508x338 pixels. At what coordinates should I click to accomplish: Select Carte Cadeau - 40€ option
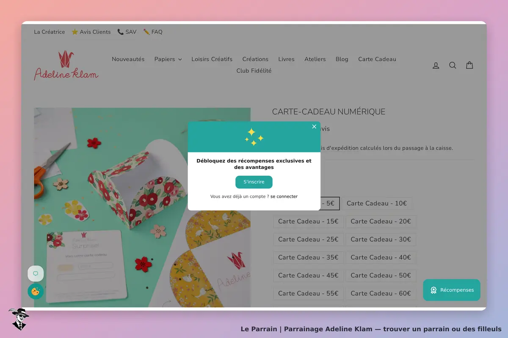click(381, 257)
